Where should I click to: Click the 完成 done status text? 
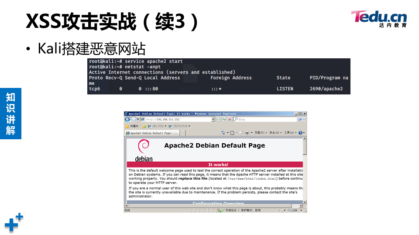tap(127, 211)
